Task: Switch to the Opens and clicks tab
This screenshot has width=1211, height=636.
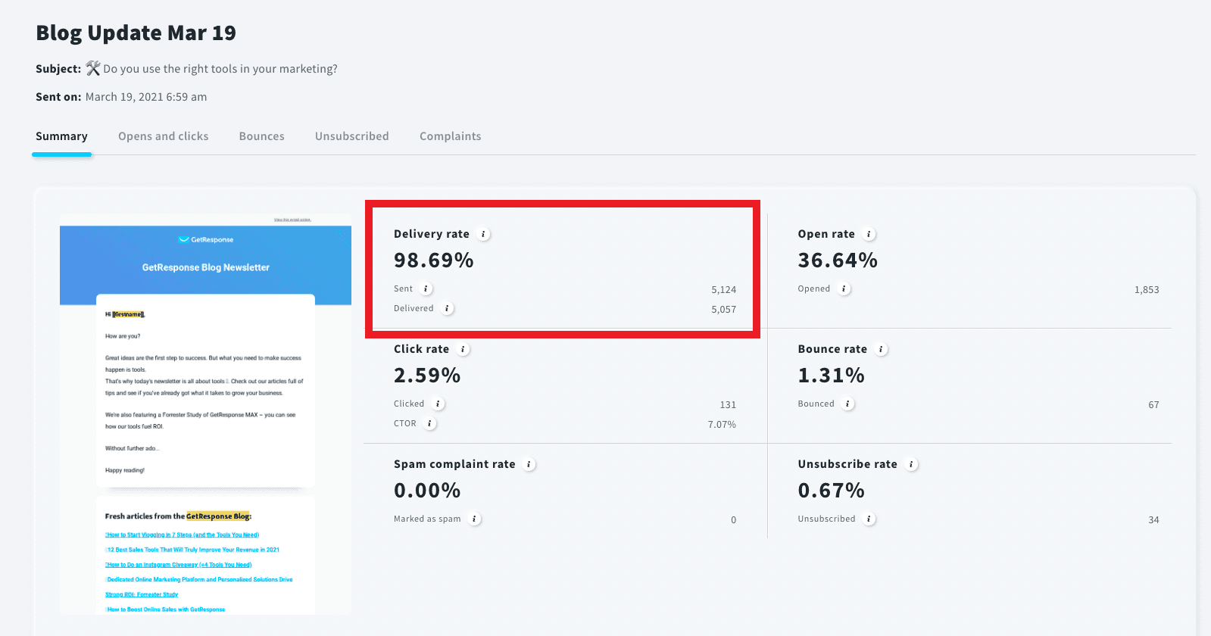Action: (164, 136)
